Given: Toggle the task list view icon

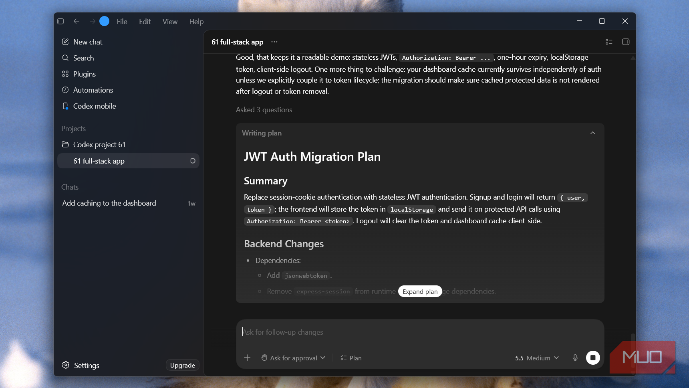Looking at the screenshot, I should click(609, 42).
